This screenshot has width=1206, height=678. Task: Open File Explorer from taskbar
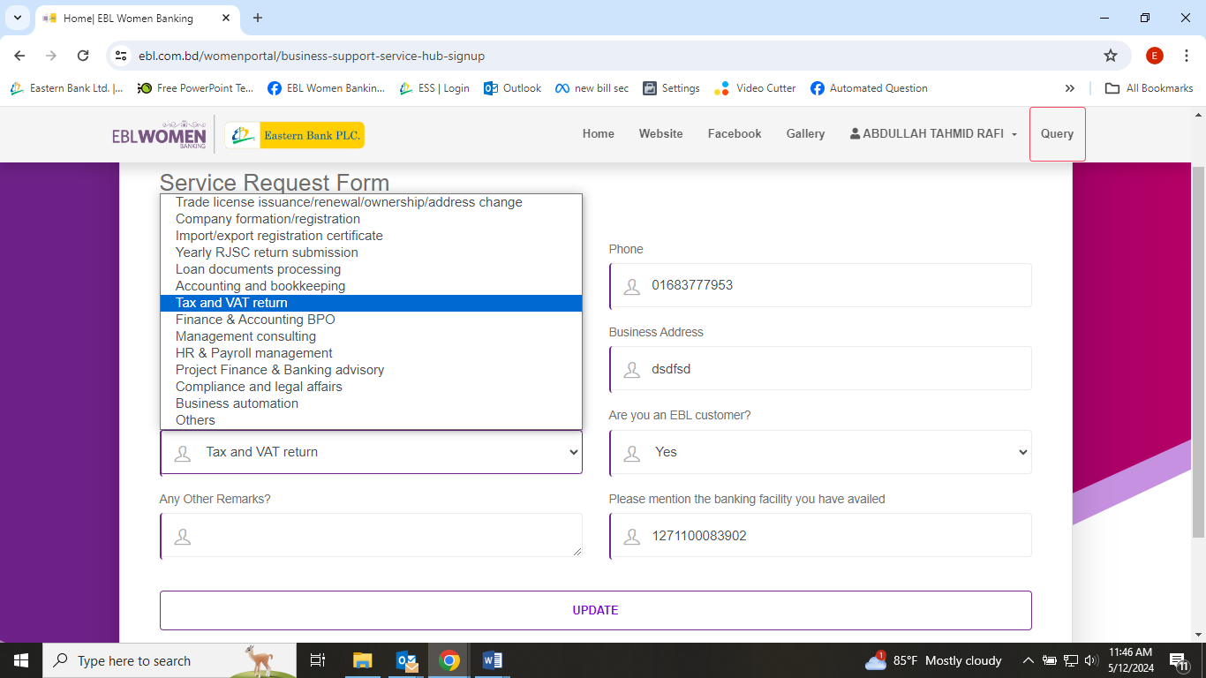[362, 660]
